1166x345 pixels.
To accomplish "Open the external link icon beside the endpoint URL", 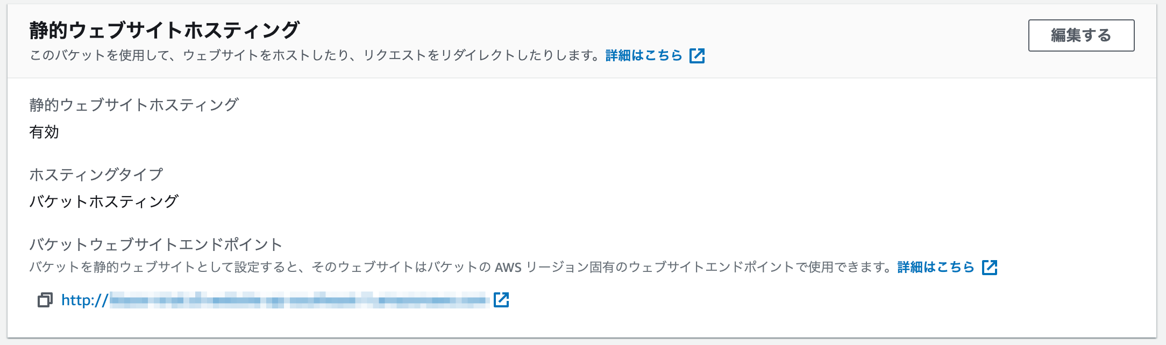I will coord(502,301).
